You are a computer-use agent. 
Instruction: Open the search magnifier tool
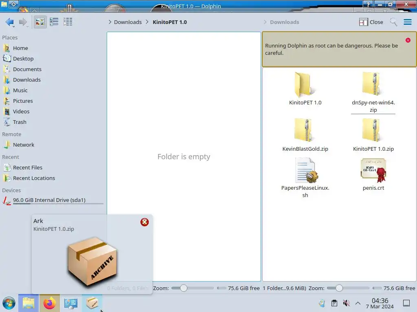coord(394,22)
